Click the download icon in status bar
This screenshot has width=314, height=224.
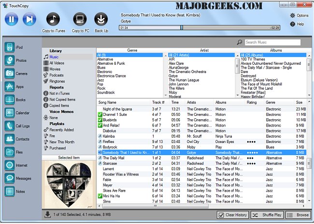[47, 215]
